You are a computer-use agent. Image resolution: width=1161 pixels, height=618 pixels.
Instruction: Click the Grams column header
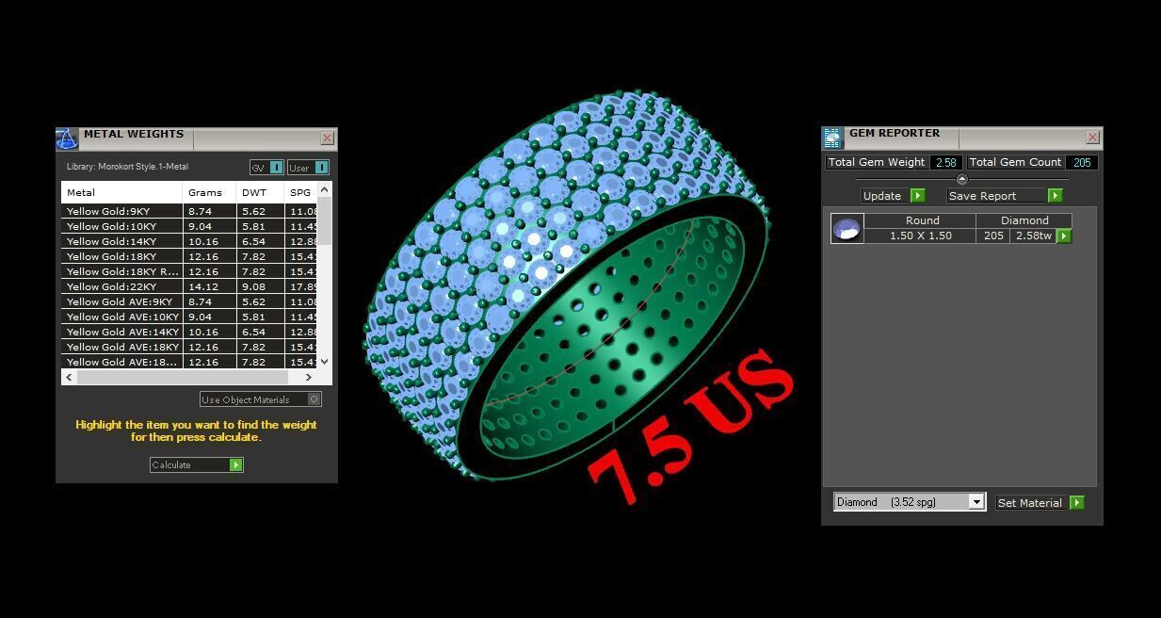209,192
